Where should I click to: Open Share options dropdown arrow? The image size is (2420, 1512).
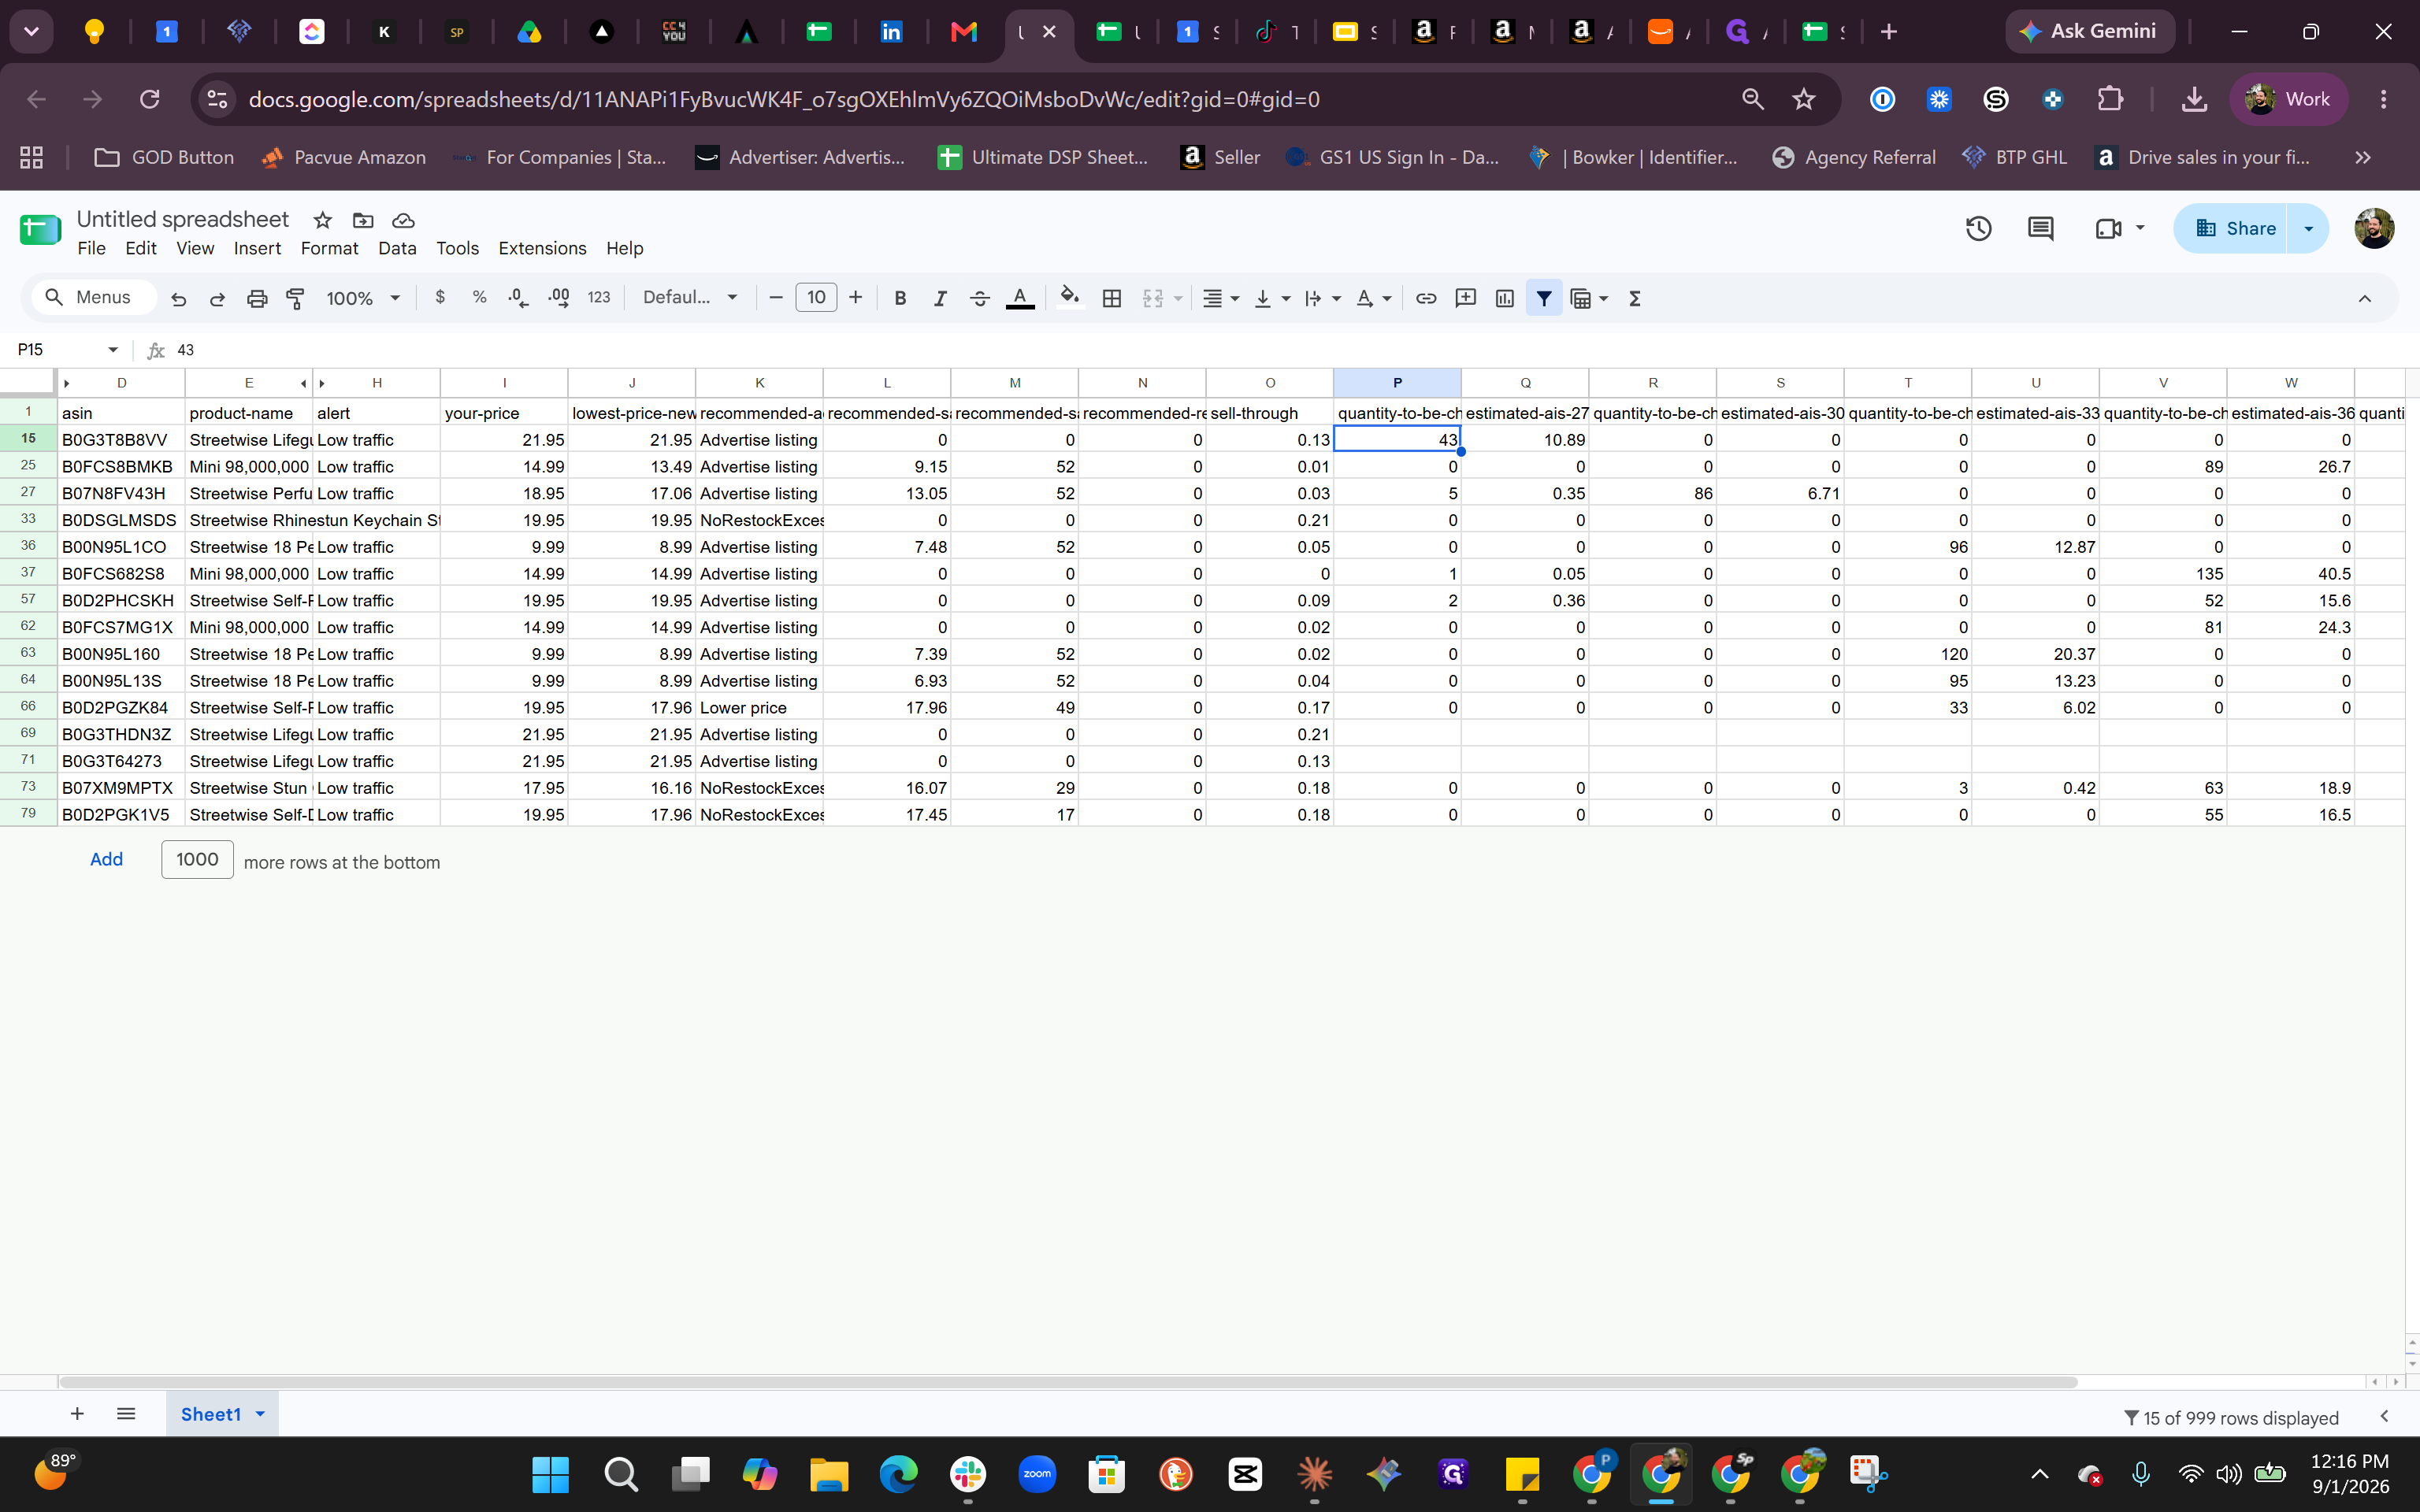pos(2308,229)
